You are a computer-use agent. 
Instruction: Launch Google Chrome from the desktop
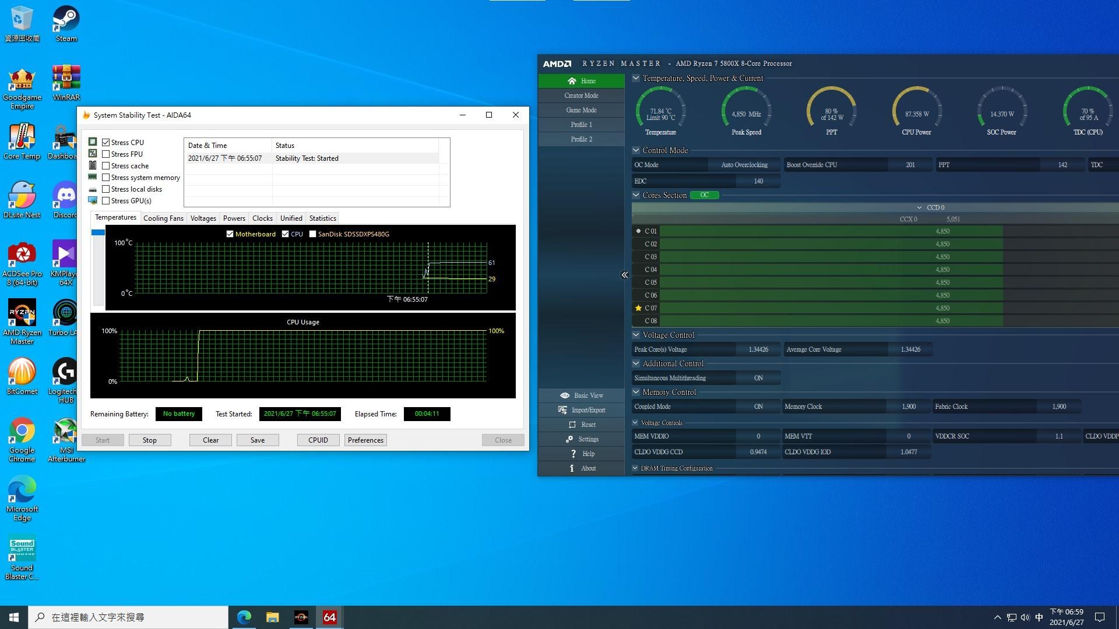(22, 440)
